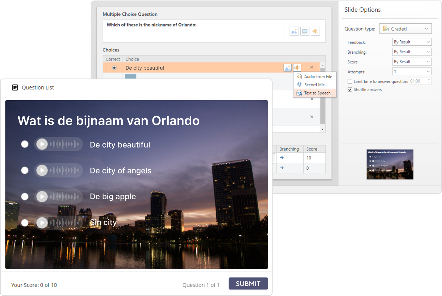
Task: Expand the Feedback dropdown
Action: coord(412,42)
